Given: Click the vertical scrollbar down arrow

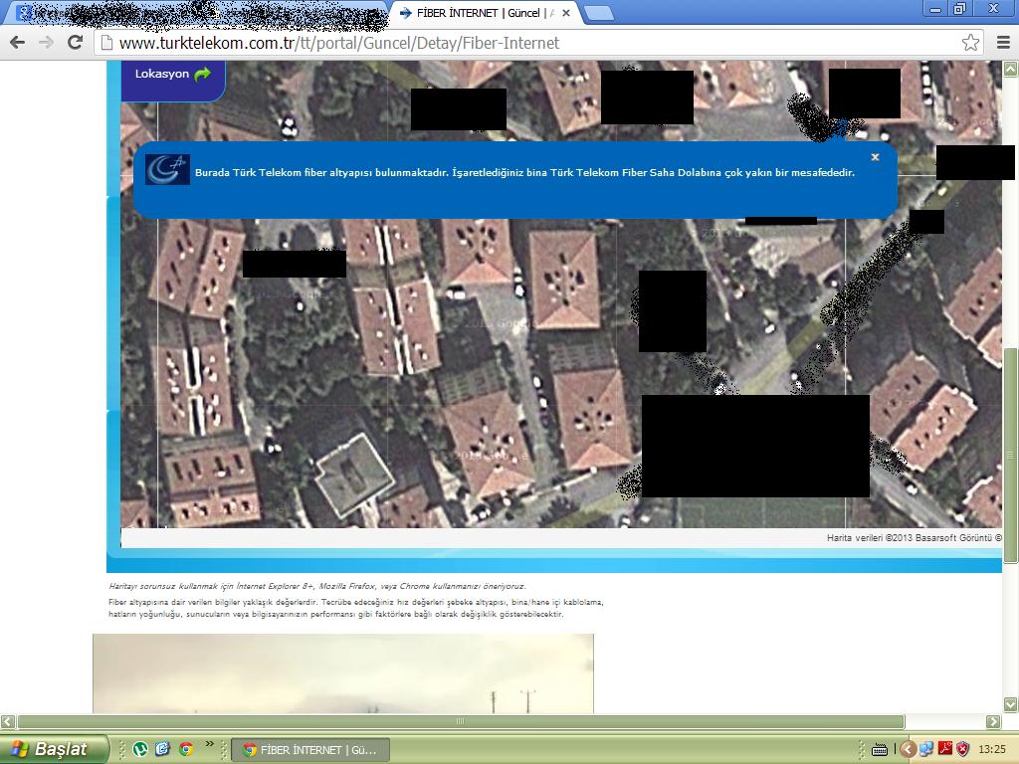Looking at the screenshot, I should (1011, 704).
